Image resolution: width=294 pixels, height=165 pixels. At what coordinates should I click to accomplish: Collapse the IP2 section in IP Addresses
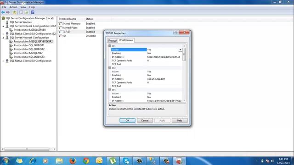[x=110, y=68]
